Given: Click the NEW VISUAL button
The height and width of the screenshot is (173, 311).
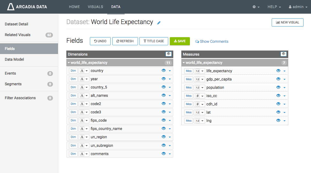Looking at the screenshot, I should click(x=287, y=22).
